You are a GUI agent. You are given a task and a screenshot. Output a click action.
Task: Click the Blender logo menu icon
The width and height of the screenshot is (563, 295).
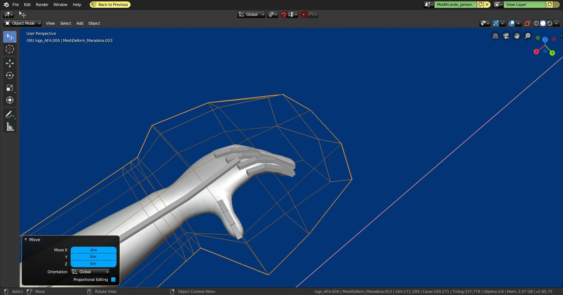[x=6, y=5]
